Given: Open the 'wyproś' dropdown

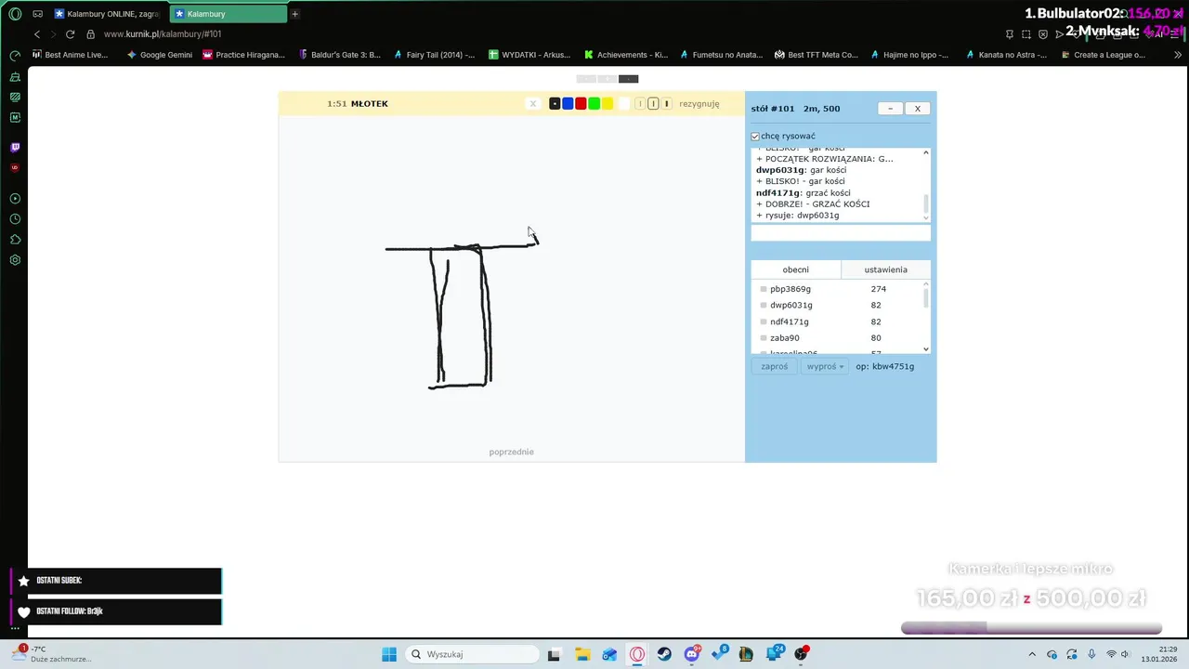Looking at the screenshot, I should tap(825, 366).
